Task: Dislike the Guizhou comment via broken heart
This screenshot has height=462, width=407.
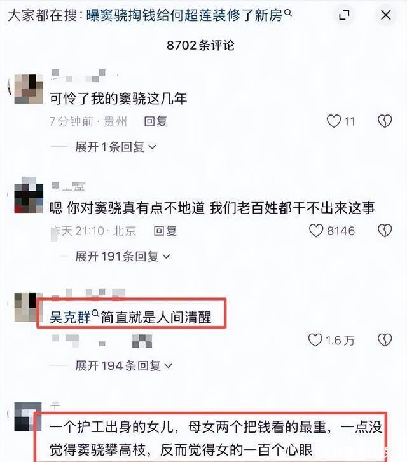Action: [385, 121]
